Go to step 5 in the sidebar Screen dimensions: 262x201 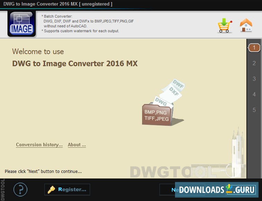coord(254,110)
